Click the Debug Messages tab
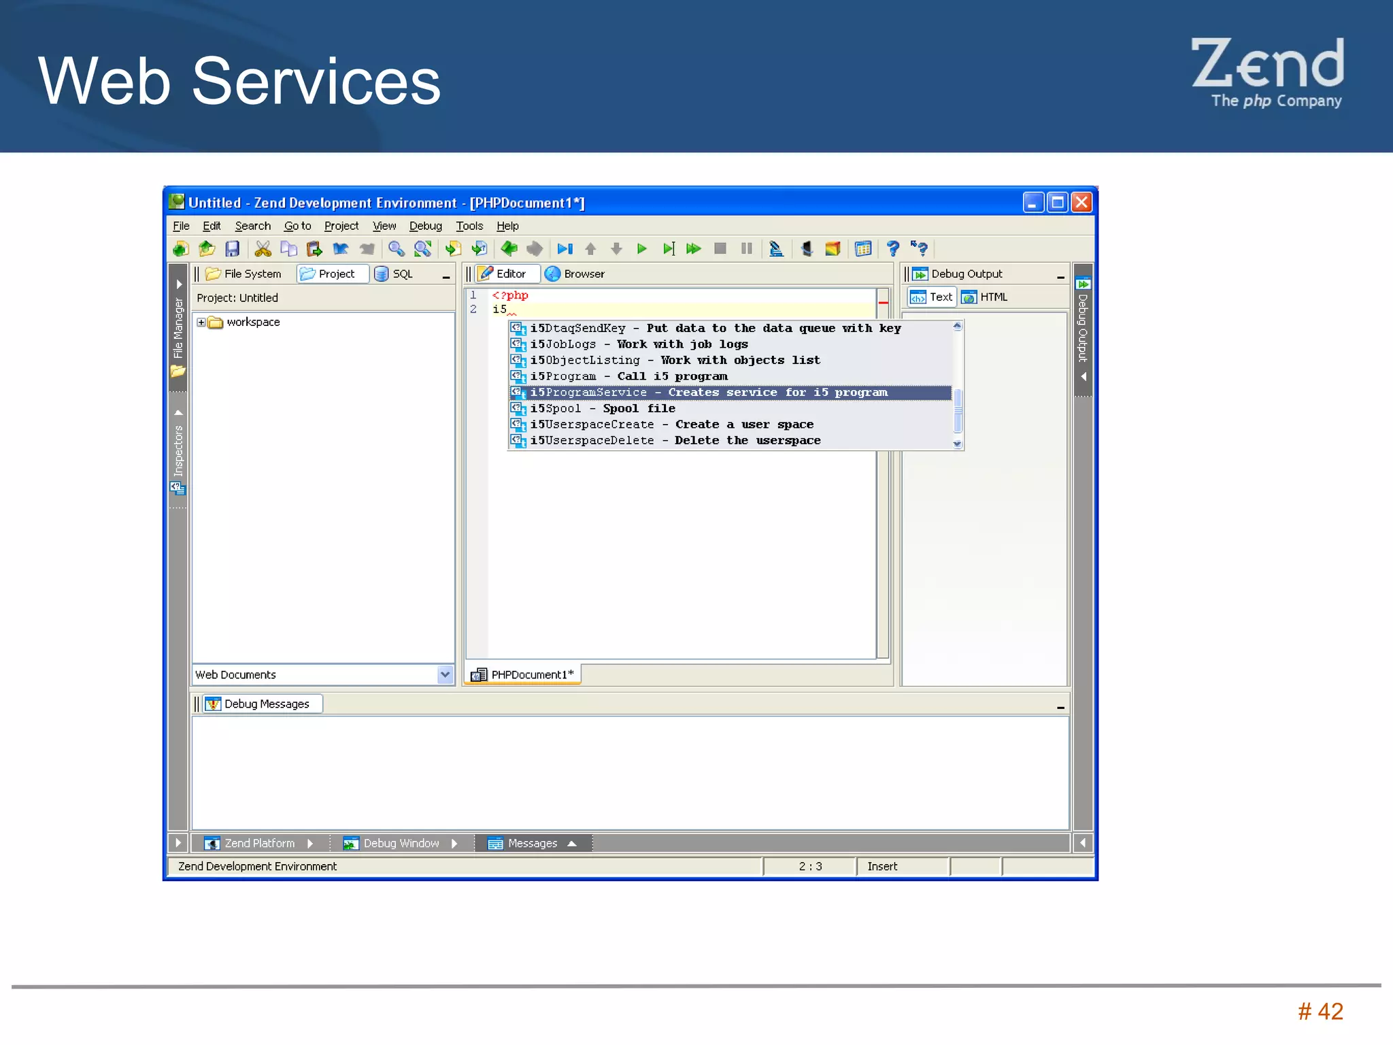1393x1045 pixels. click(x=262, y=703)
